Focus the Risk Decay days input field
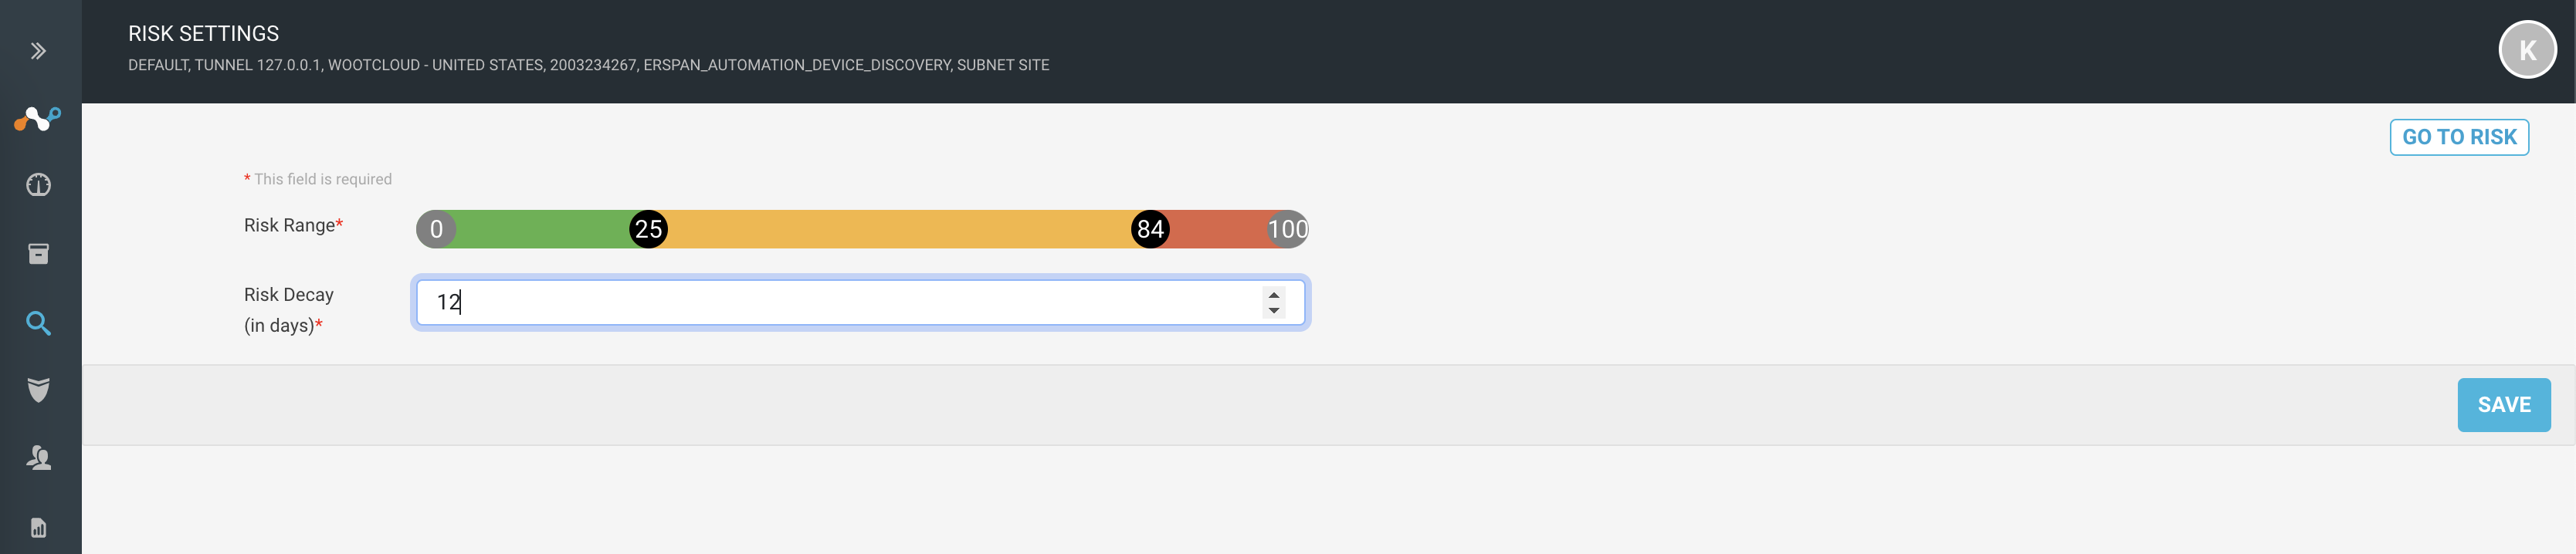Viewport: 2576px width, 554px height. 860,302
